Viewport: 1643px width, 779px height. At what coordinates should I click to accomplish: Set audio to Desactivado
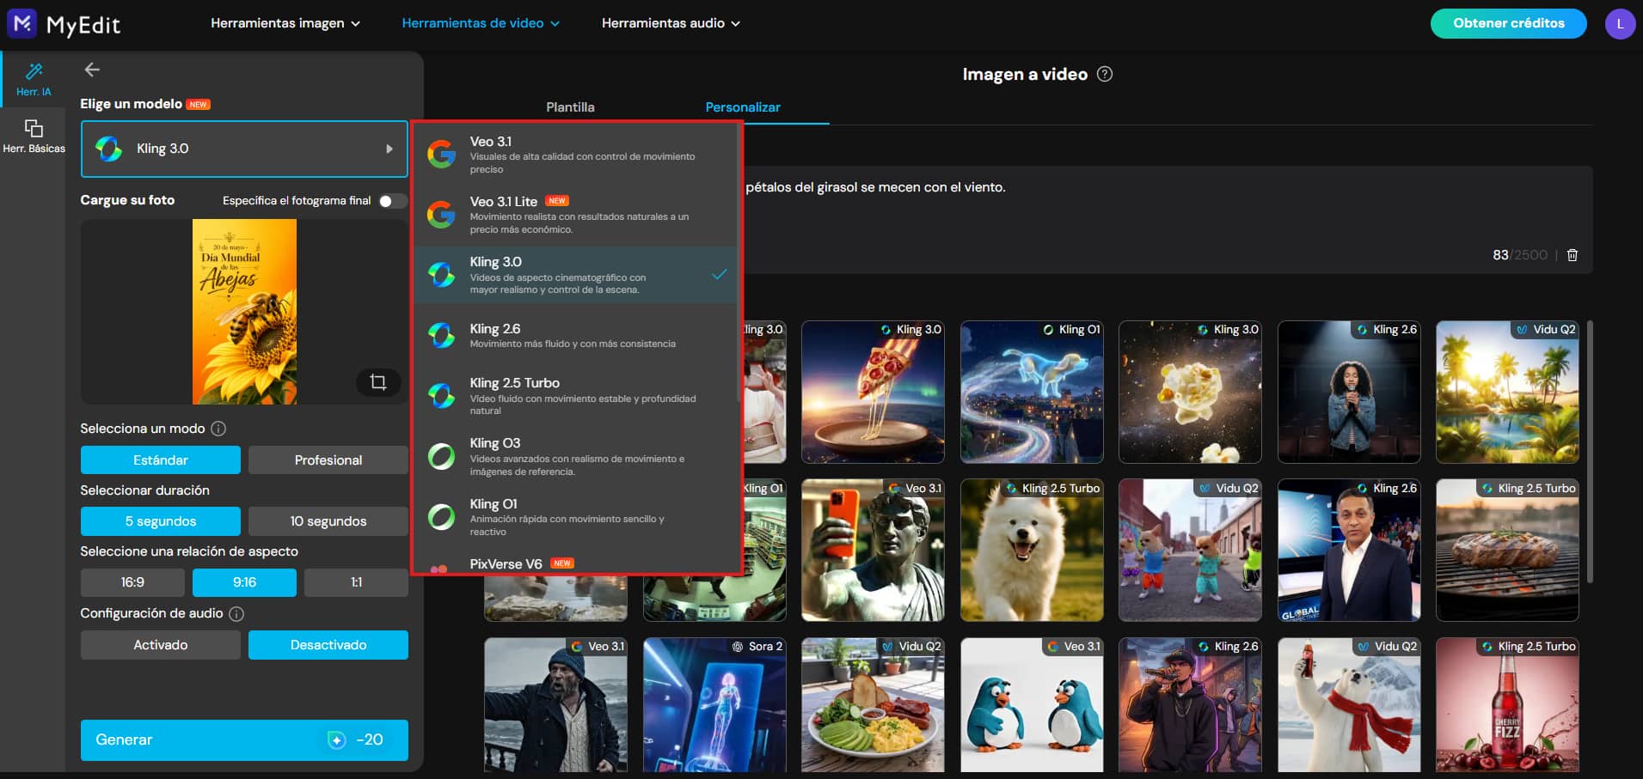(x=328, y=645)
